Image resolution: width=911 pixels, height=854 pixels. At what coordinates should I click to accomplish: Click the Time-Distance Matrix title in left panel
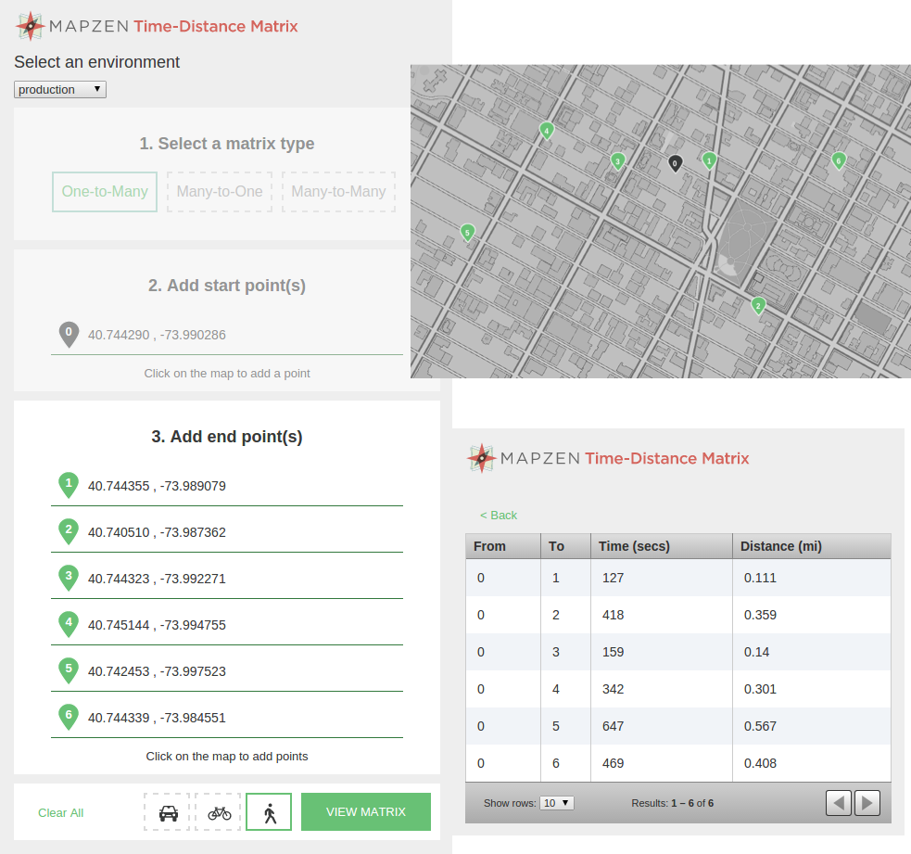(x=216, y=26)
